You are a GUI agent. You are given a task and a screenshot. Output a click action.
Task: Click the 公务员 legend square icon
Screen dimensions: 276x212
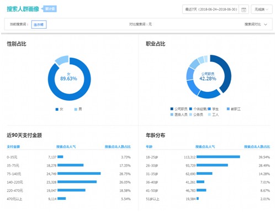pyautogui.click(x=190, y=115)
